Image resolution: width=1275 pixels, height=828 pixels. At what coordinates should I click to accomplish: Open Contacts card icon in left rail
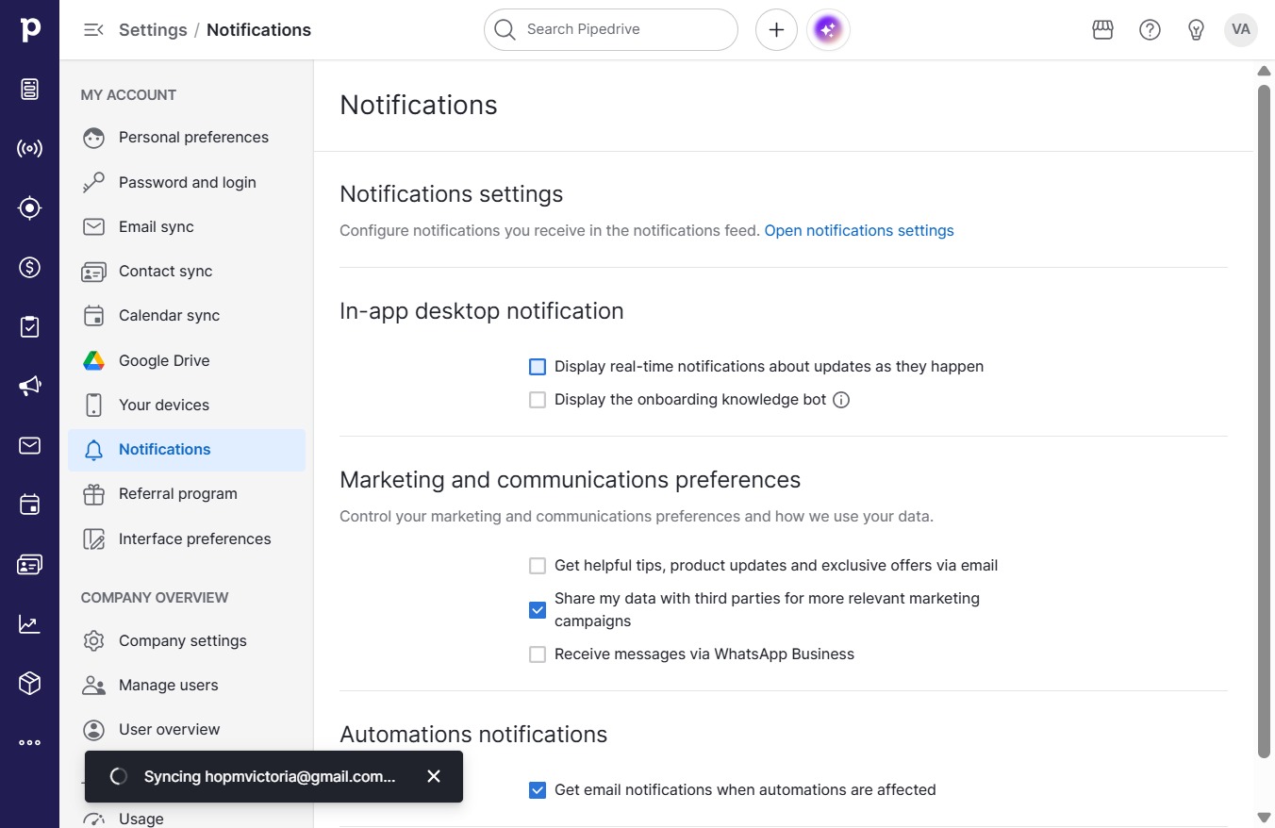(30, 564)
